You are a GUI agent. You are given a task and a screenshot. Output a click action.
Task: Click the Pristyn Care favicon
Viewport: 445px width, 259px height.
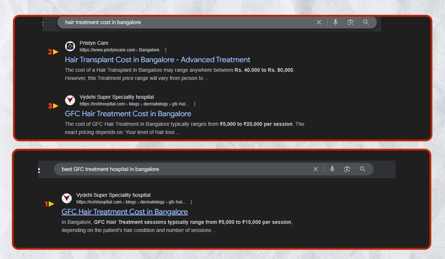click(x=70, y=46)
